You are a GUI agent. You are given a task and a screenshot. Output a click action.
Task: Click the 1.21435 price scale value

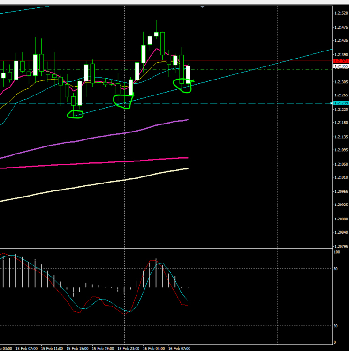tap(341, 41)
